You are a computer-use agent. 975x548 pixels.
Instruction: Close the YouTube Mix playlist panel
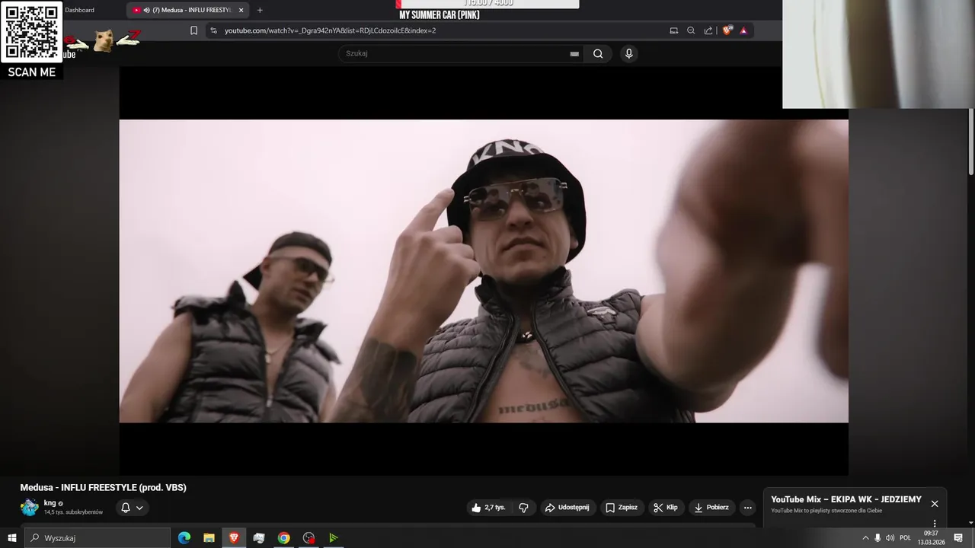[935, 504]
